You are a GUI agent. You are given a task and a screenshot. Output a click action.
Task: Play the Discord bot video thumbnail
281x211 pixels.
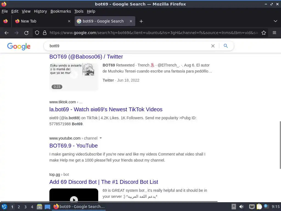pyautogui.click(x=74, y=195)
